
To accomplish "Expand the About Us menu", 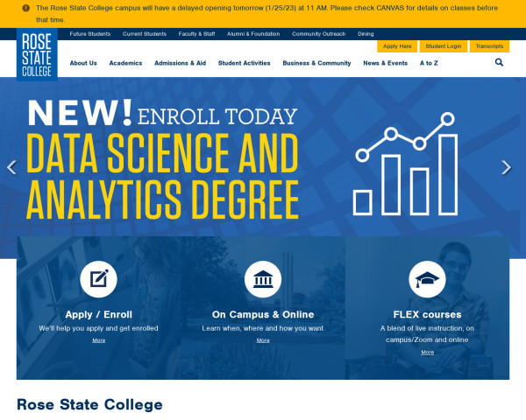I will point(83,63).
